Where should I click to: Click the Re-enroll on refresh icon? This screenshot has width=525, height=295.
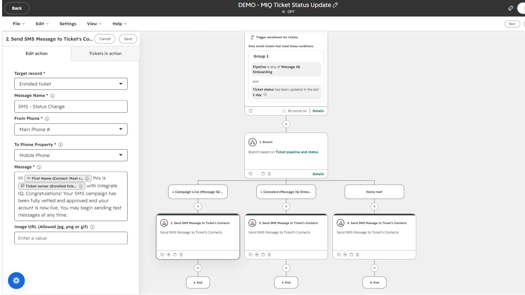(x=284, y=111)
